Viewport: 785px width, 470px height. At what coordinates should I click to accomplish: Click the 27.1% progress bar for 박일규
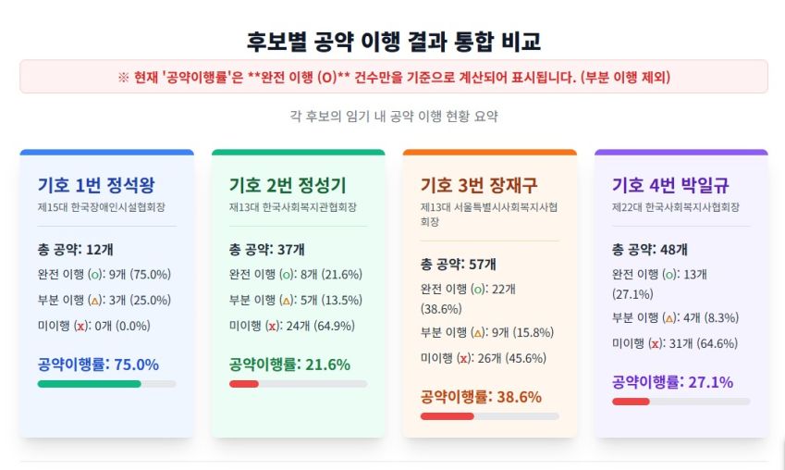[x=631, y=402]
